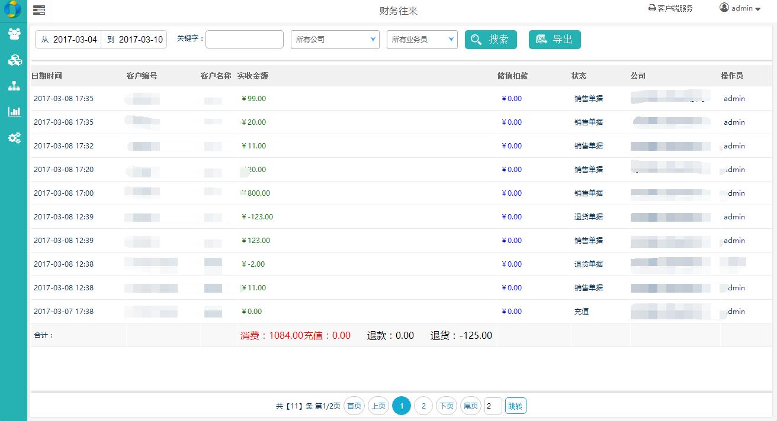This screenshot has width=777, height=421.
Task: Click the 跳转 jump button
Action: (516, 406)
